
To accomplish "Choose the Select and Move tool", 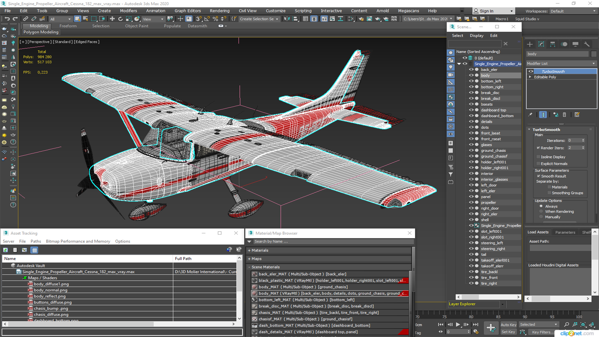I will (112, 19).
